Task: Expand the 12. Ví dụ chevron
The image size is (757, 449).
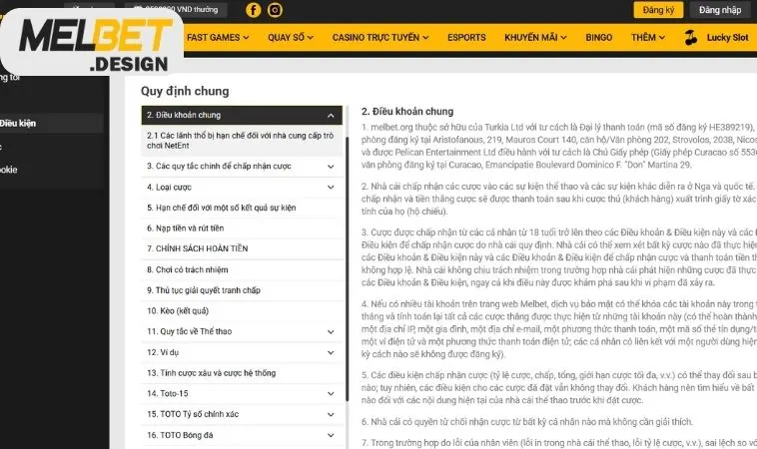Action: point(331,352)
